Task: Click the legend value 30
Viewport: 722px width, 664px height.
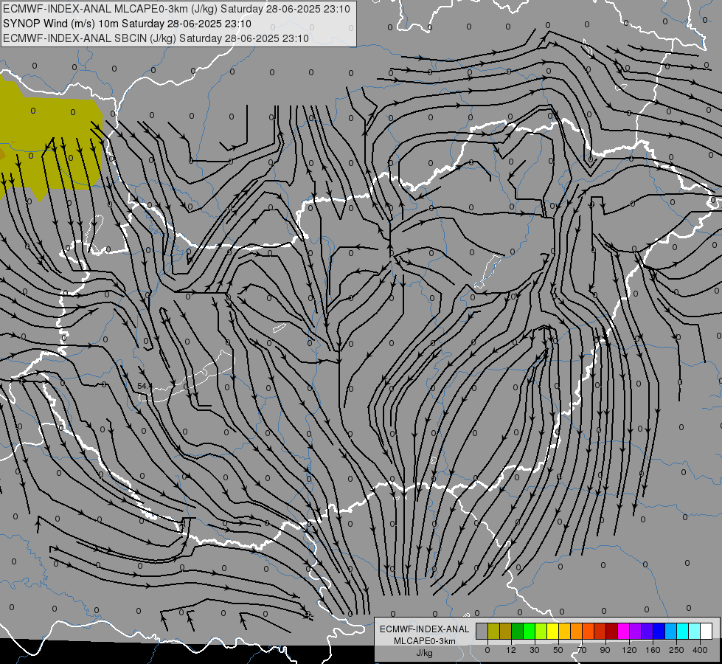Action: coord(535,650)
